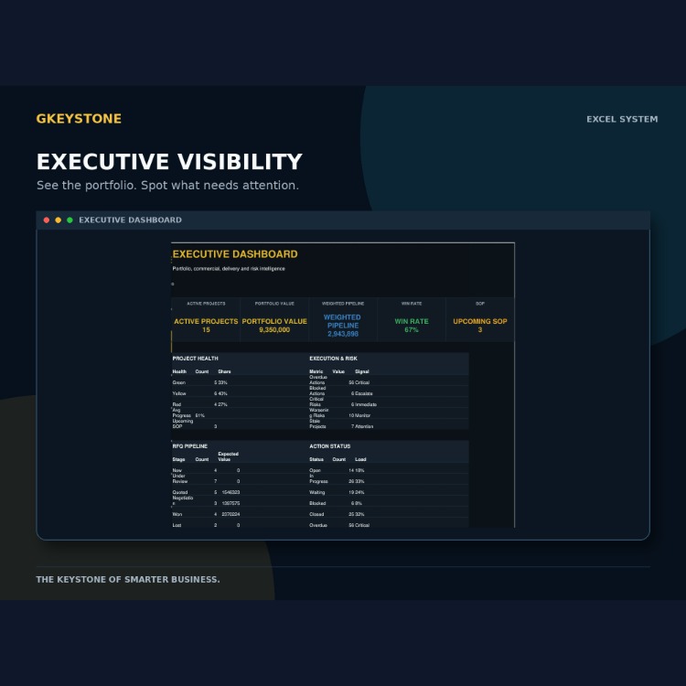Click the GKEYSTONE brand name
This screenshot has height=686, width=686.
pyautogui.click(x=79, y=119)
